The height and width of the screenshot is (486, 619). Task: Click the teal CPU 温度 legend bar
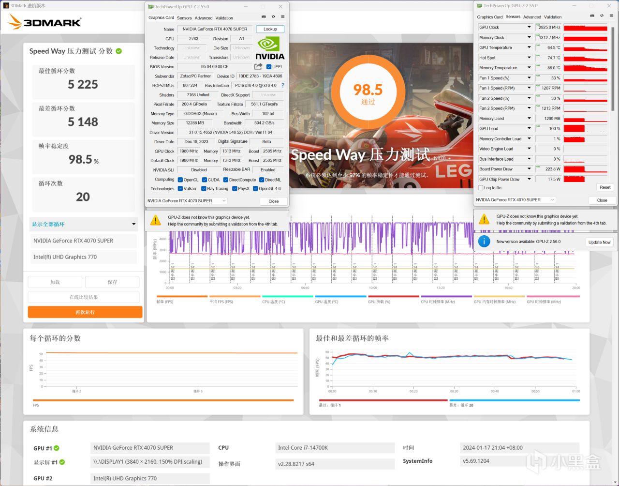click(x=288, y=296)
